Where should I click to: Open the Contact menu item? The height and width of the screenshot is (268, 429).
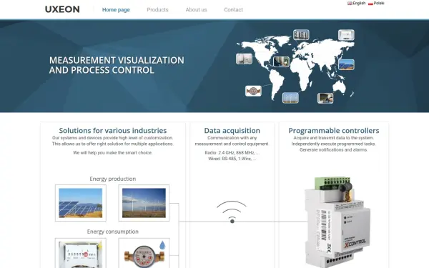[x=233, y=10]
